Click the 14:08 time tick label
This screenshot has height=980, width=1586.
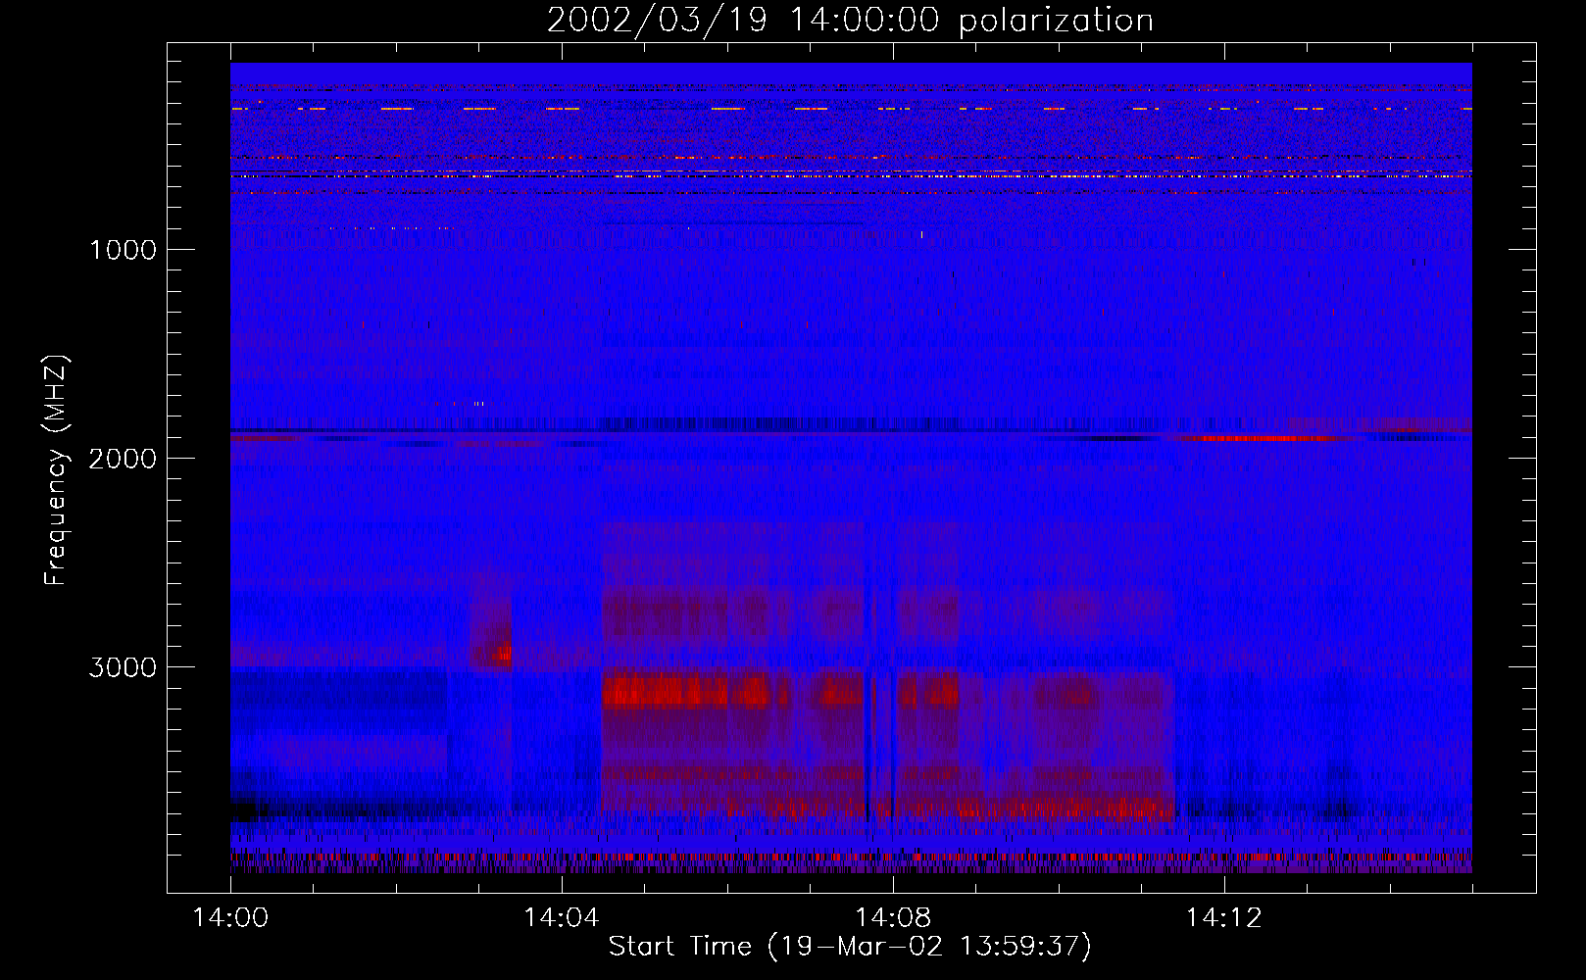tap(893, 918)
